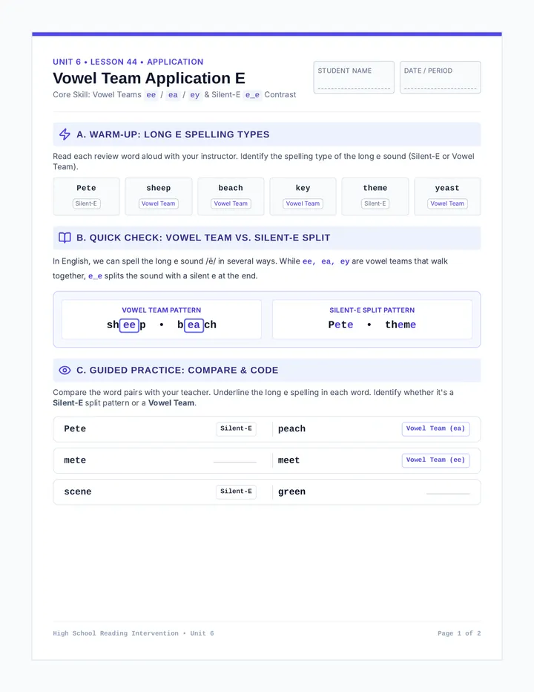Click the 'ey' code chip in subtitle
534x692 pixels.
point(195,95)
